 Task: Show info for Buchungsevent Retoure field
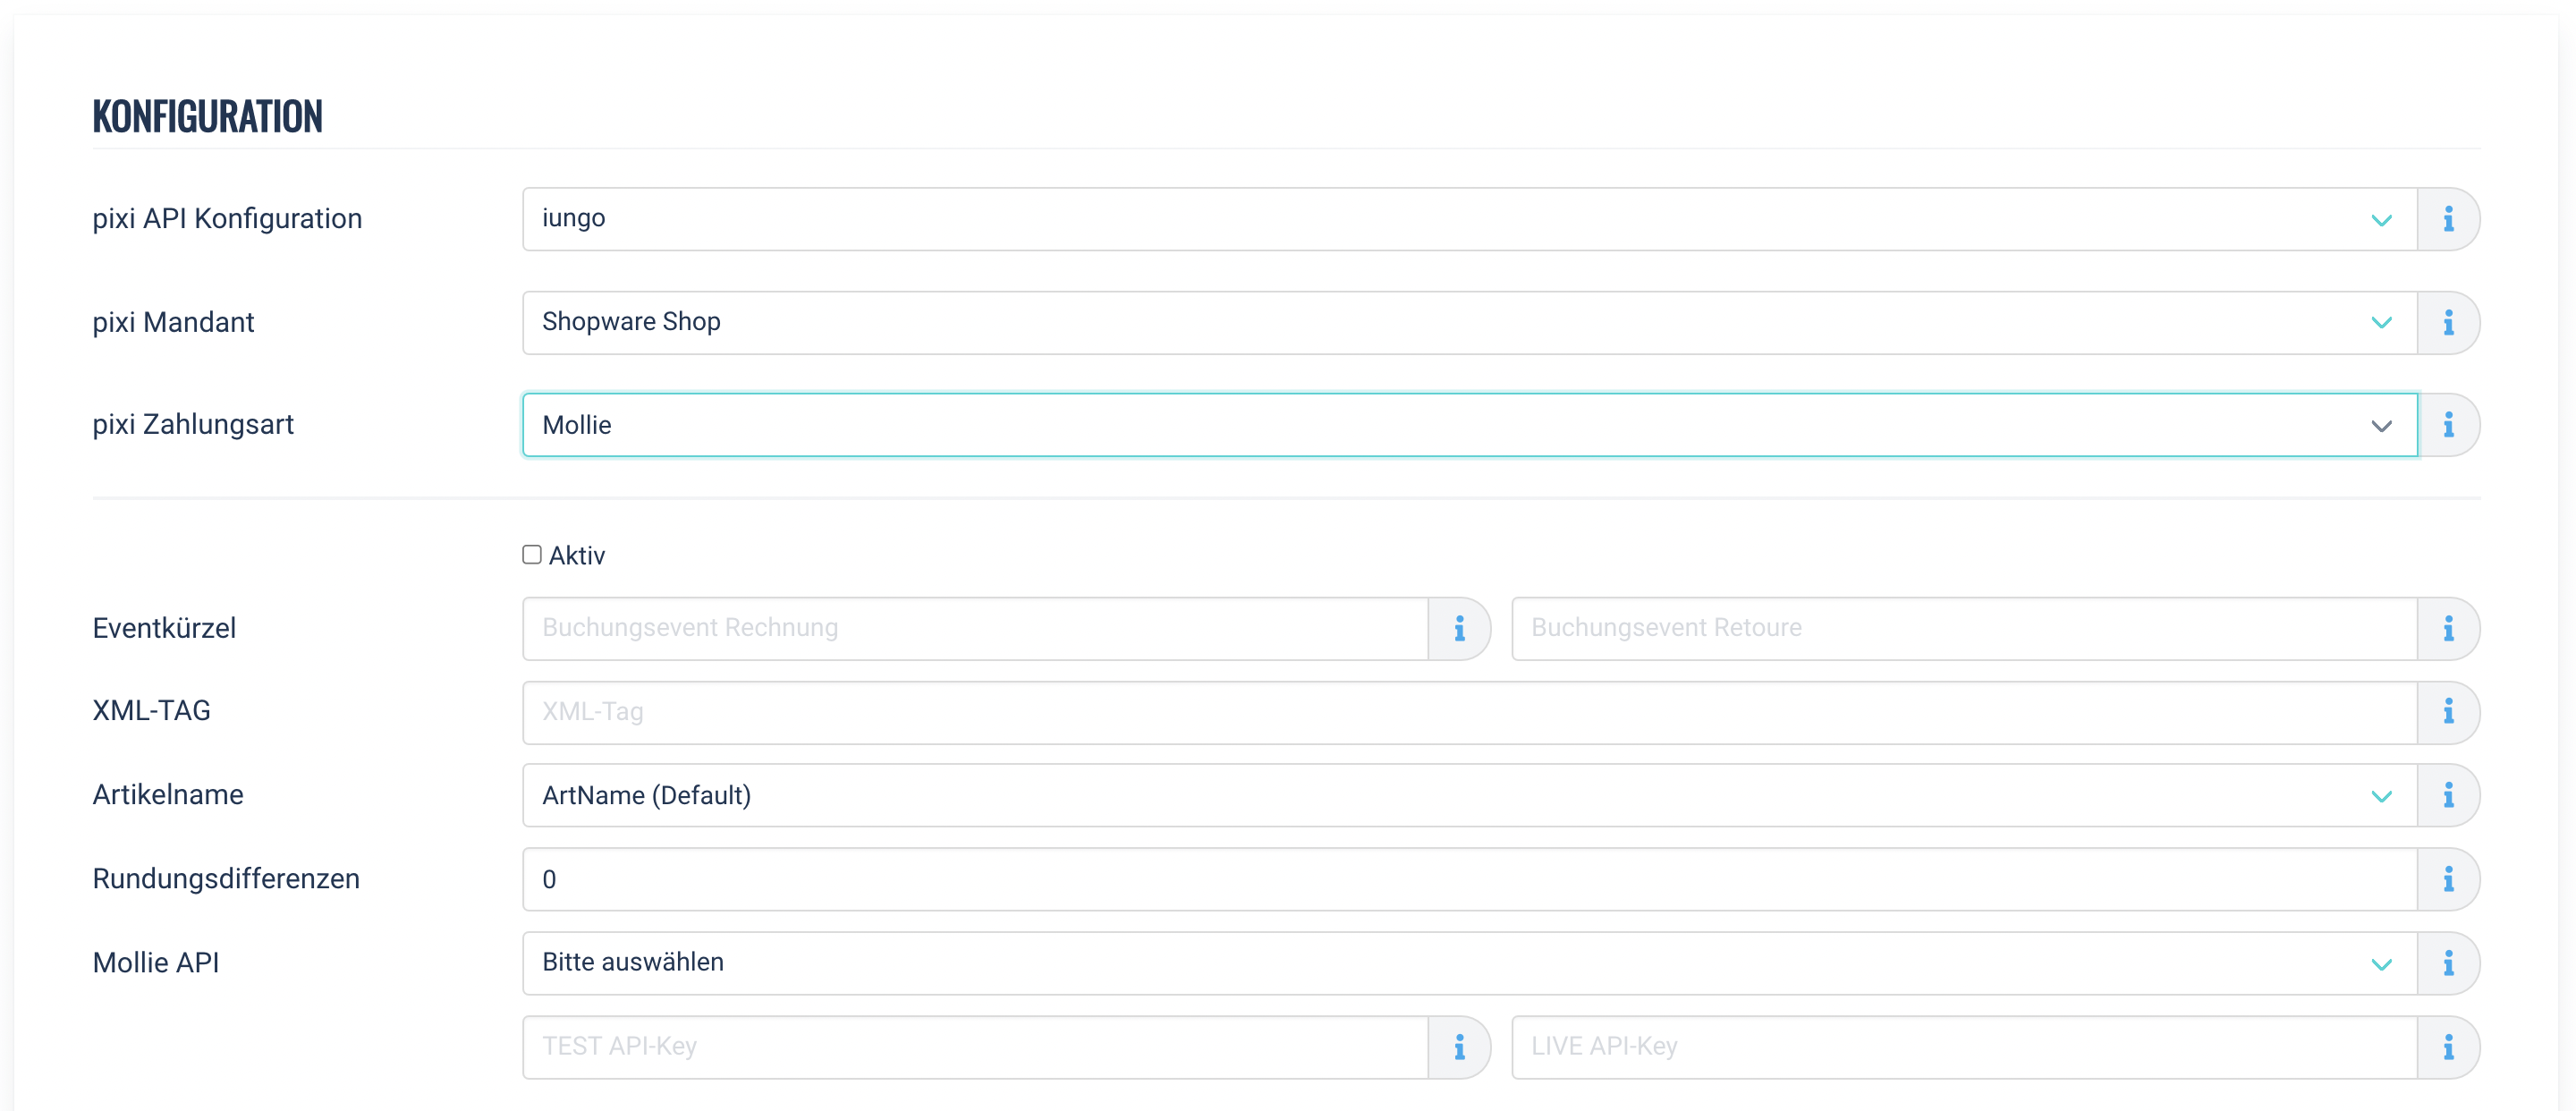click(x=2448, y=629)
